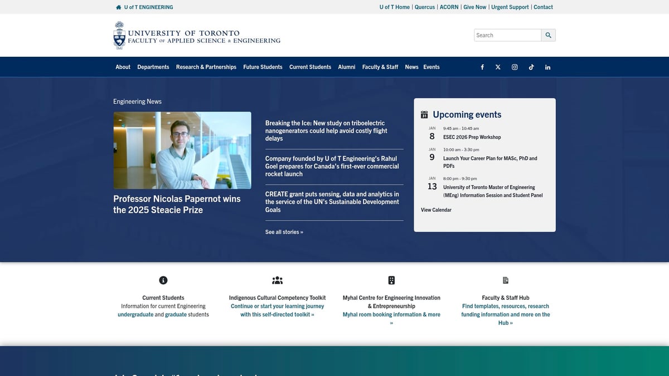669x376 pixels.
Task: Click the building icon above Myhal Centre
Action: [391, 280]
